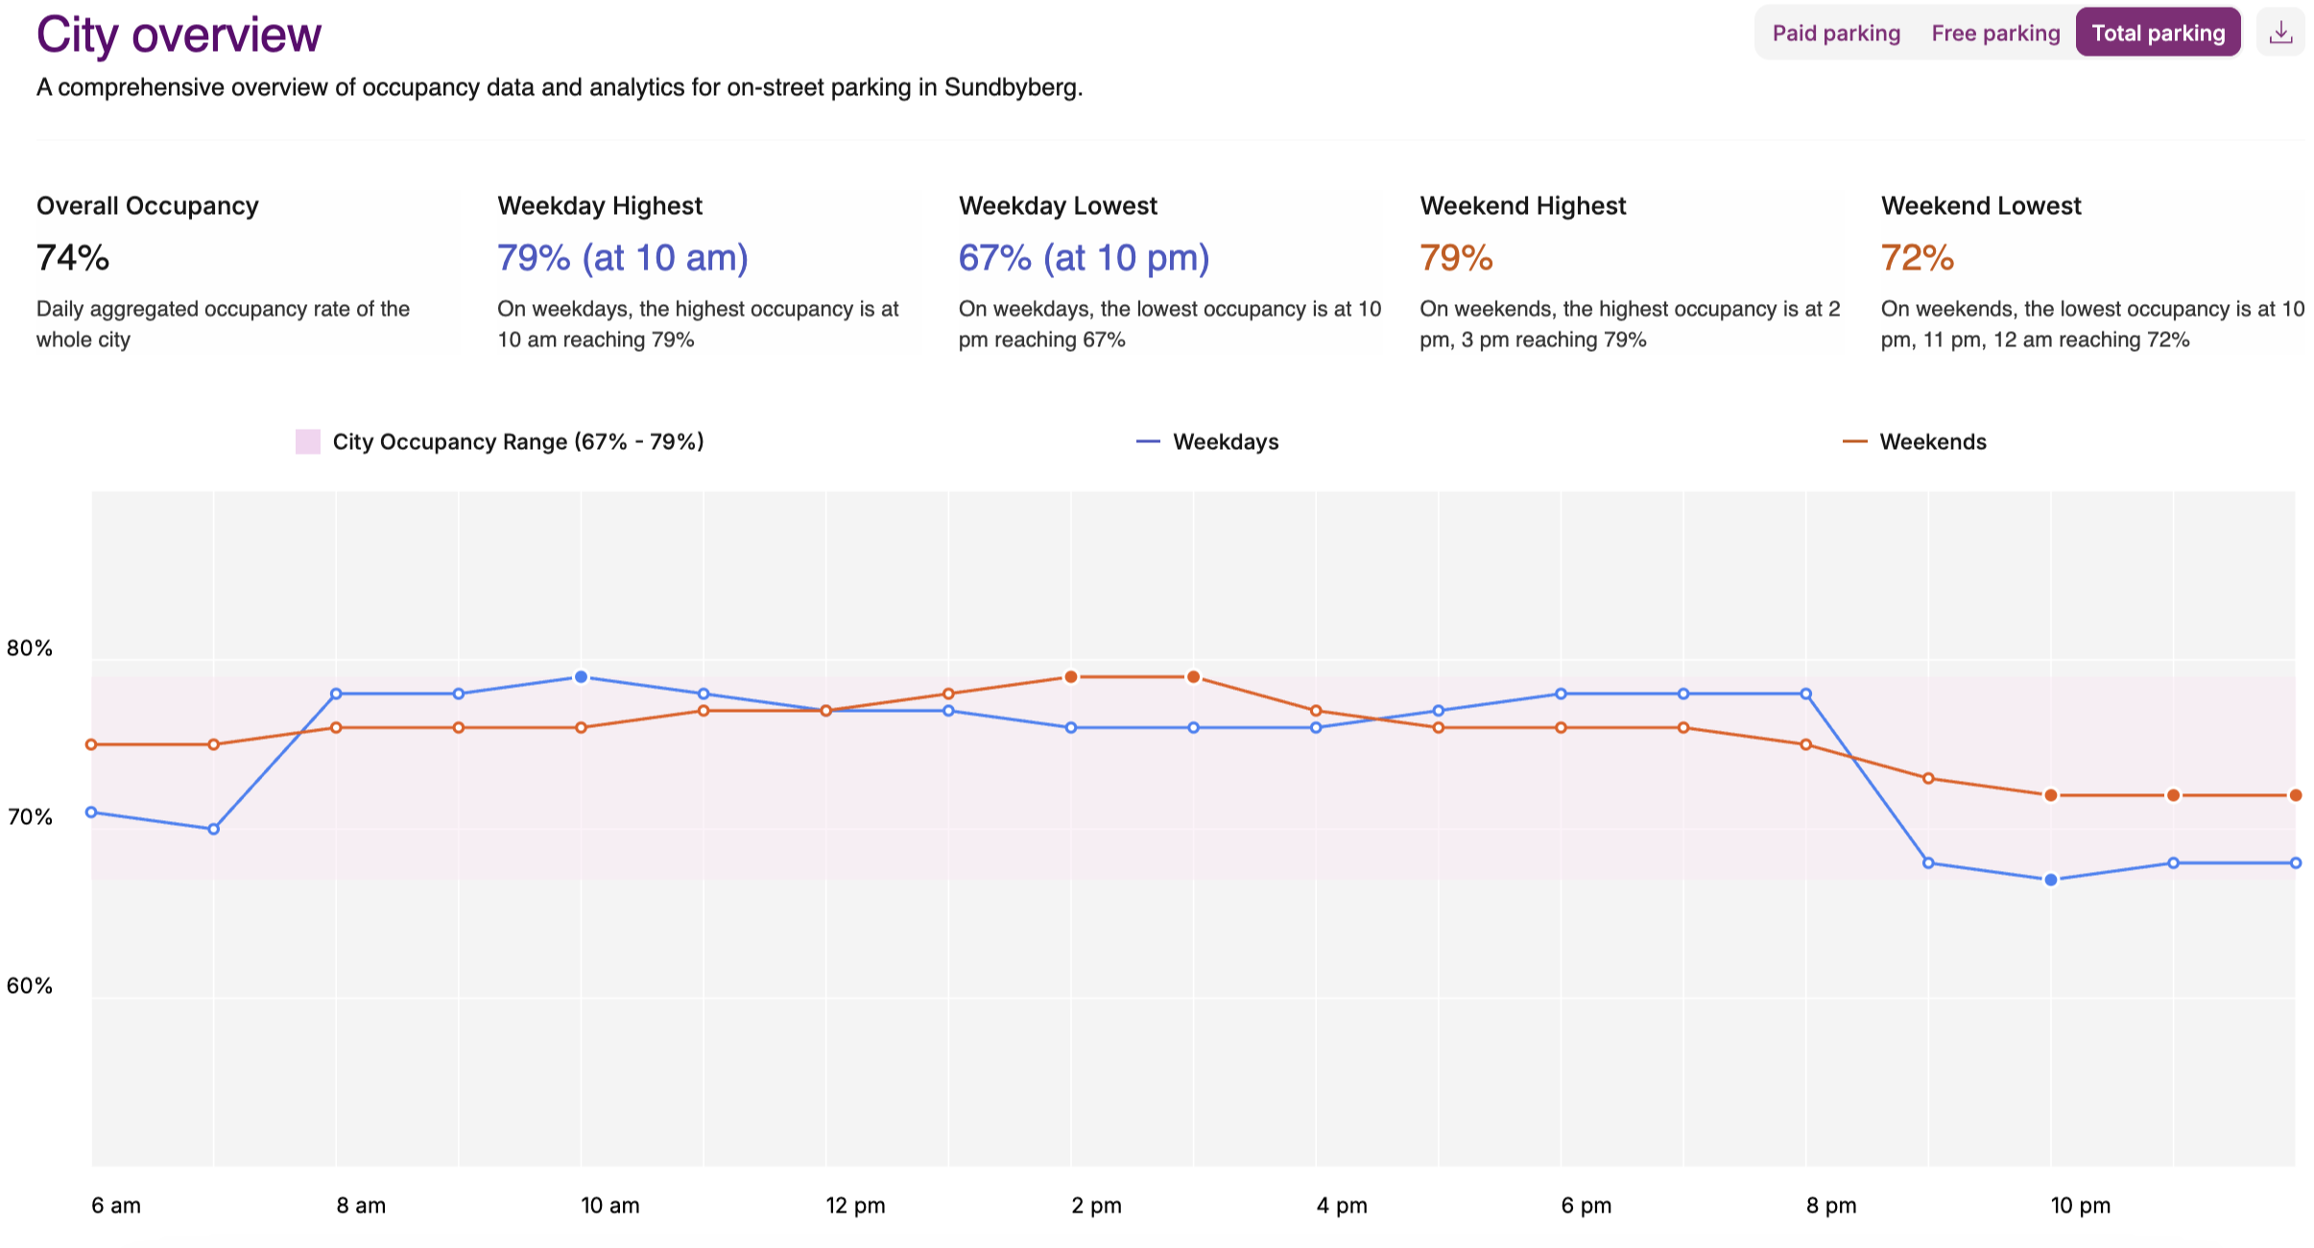Click the Overall Occupancy 74% figure
The width and height of the screenshot is (2314, 1248).
[x=73, y=258]
